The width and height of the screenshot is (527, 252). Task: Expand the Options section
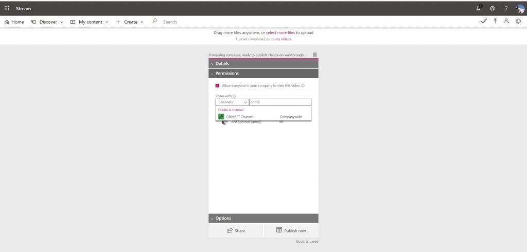coord(263,219)
